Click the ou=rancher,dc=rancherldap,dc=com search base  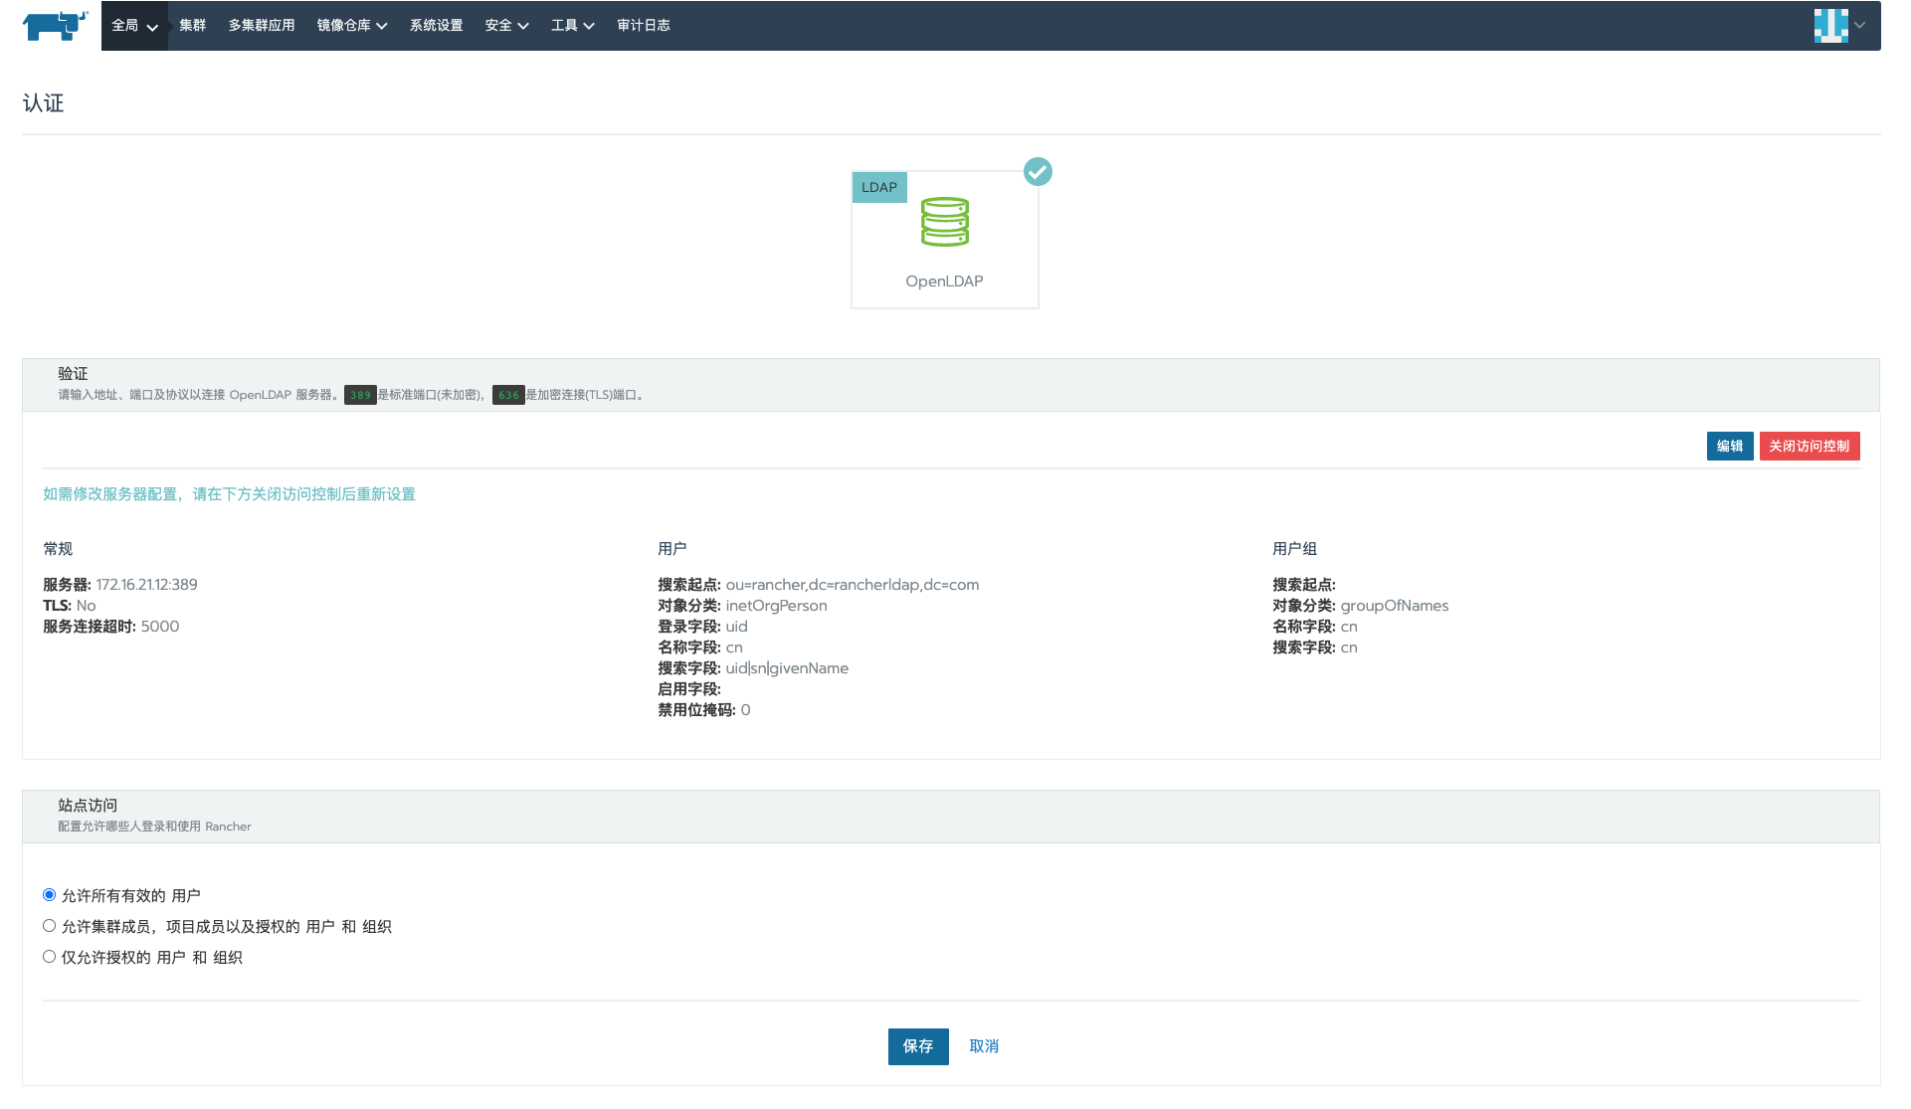(x=853, y=585)
